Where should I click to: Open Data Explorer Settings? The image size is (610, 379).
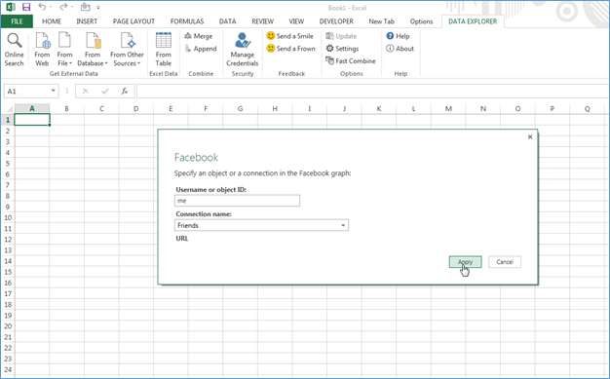click(342, 49)
